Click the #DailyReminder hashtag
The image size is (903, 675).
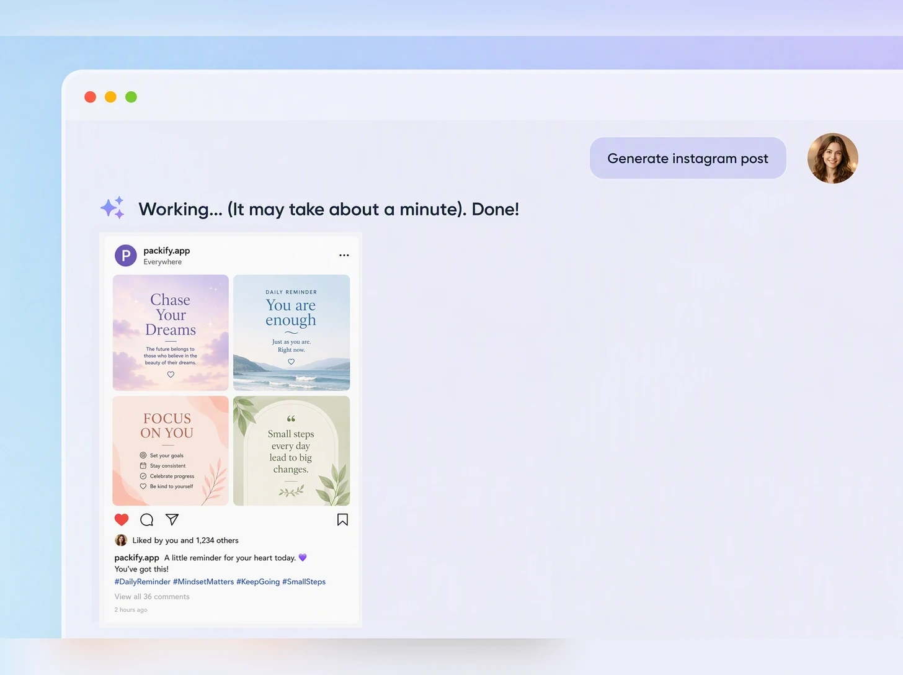pyautogui.click(x=142, y=582)
